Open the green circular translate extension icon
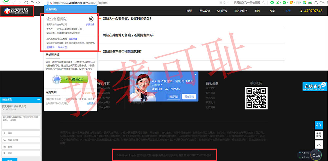 pyautogui.click(x=284, y=3)
